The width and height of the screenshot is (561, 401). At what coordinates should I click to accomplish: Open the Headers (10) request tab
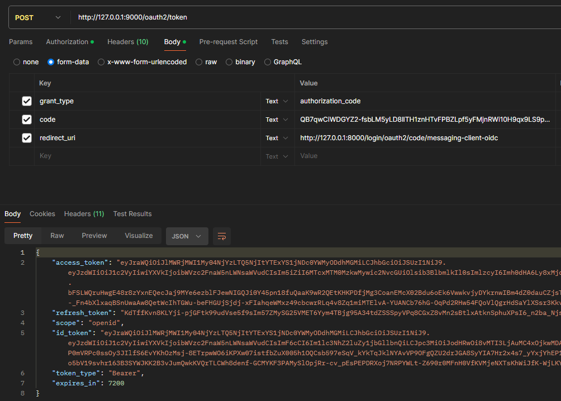[x=128, y=41]
